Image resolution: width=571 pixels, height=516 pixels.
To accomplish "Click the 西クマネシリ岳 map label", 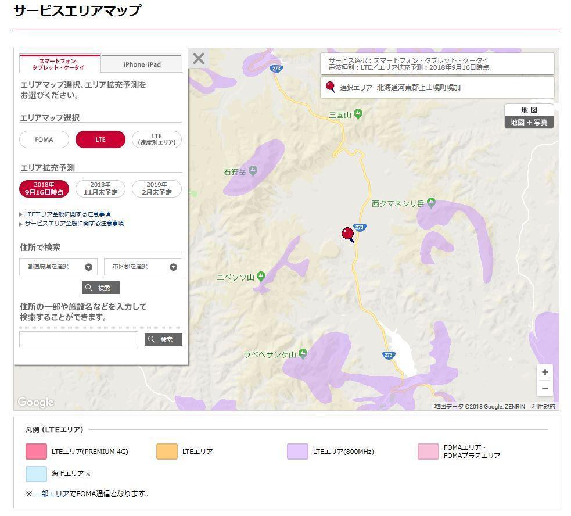I will click(398, 203).
